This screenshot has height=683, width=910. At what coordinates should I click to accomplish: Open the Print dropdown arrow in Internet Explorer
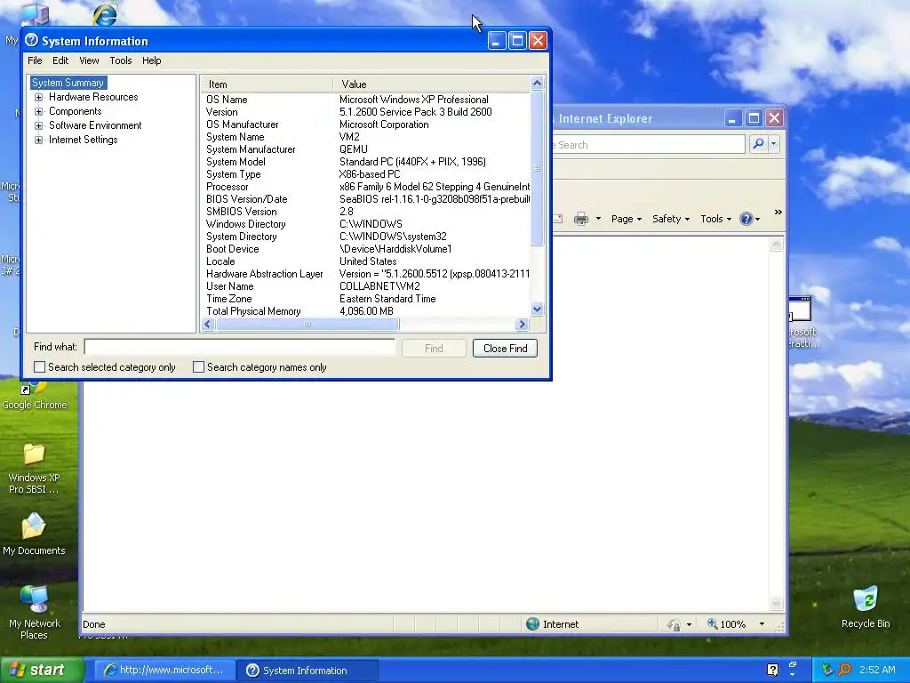(x=598, y=219)
